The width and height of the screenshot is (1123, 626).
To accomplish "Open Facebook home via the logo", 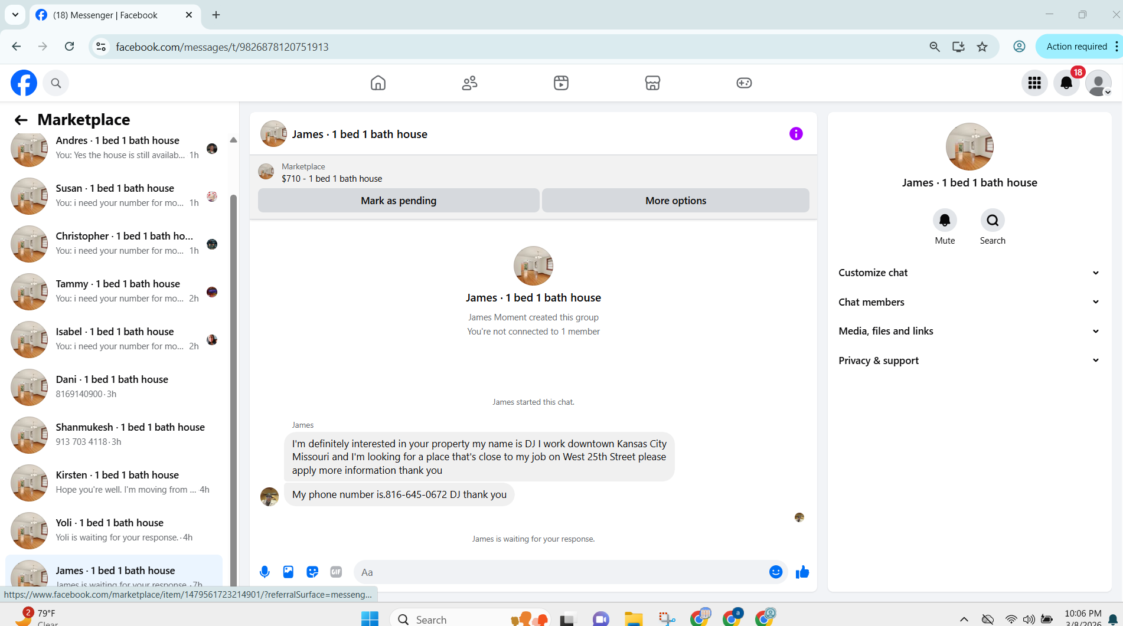I will coord(24,83).
